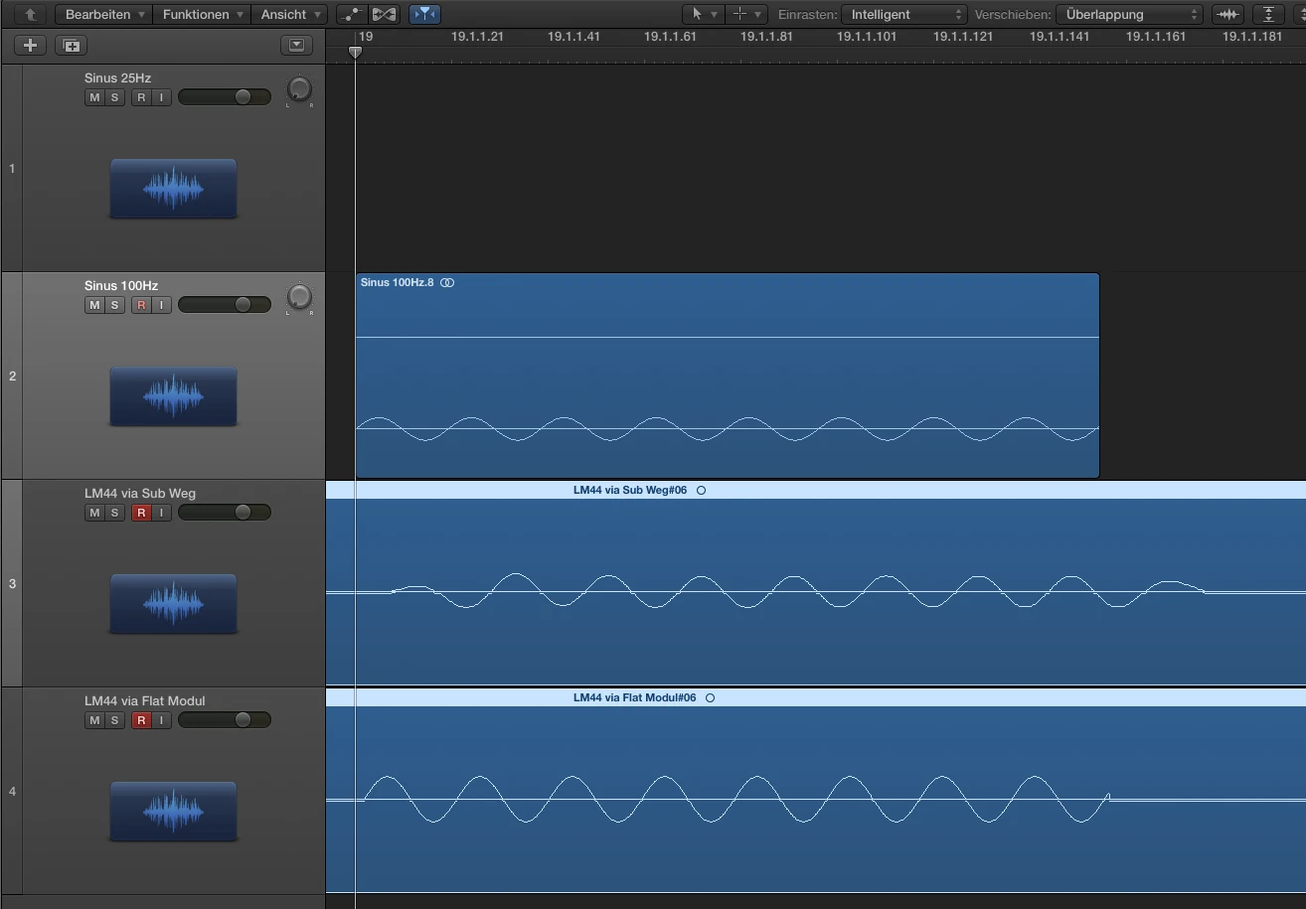
Task: Click the Add Track plus button
Action: tap(30, 46)
